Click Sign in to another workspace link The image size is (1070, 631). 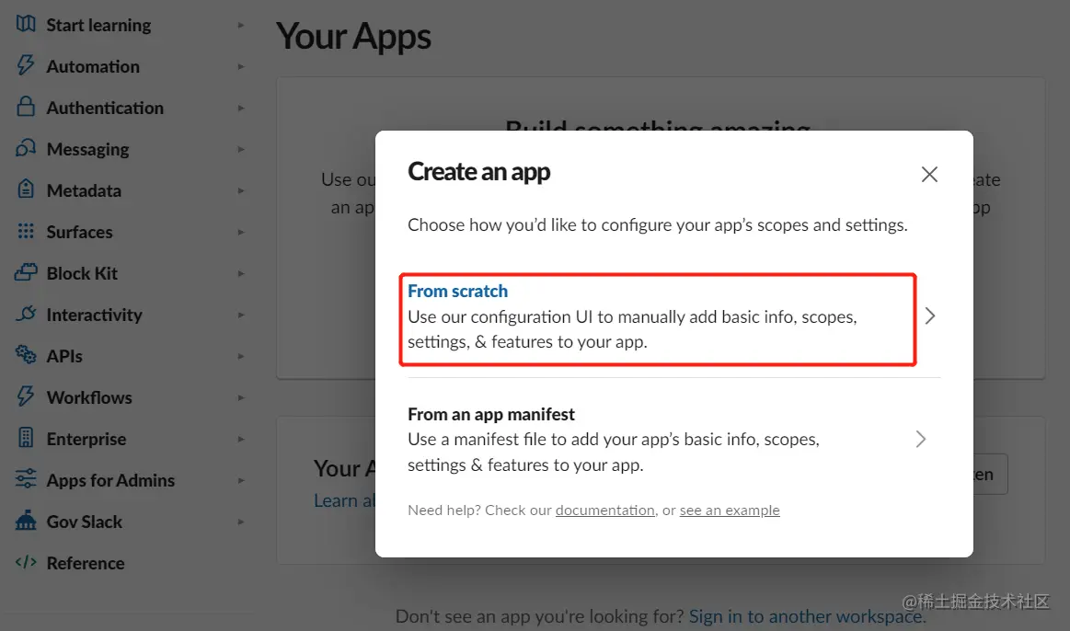[805, 616]
